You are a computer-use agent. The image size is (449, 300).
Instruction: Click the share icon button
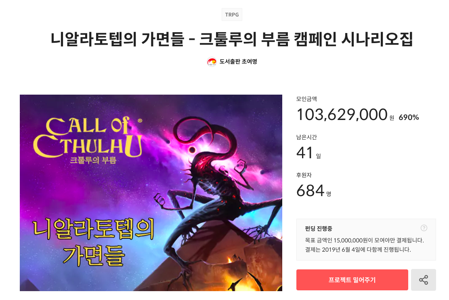pos(423,280)
